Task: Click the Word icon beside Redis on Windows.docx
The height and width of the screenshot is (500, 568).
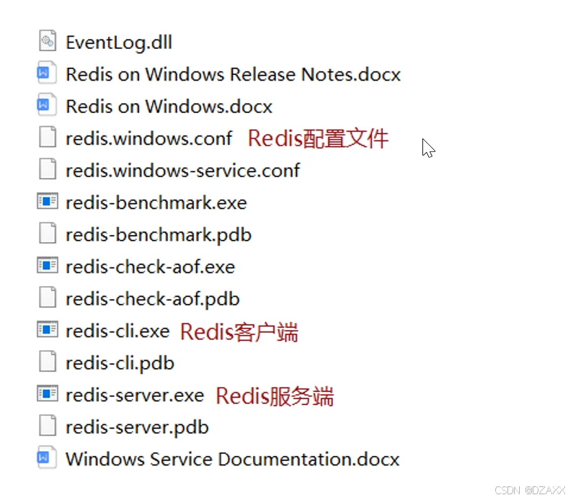Action: tap(47, 104)
